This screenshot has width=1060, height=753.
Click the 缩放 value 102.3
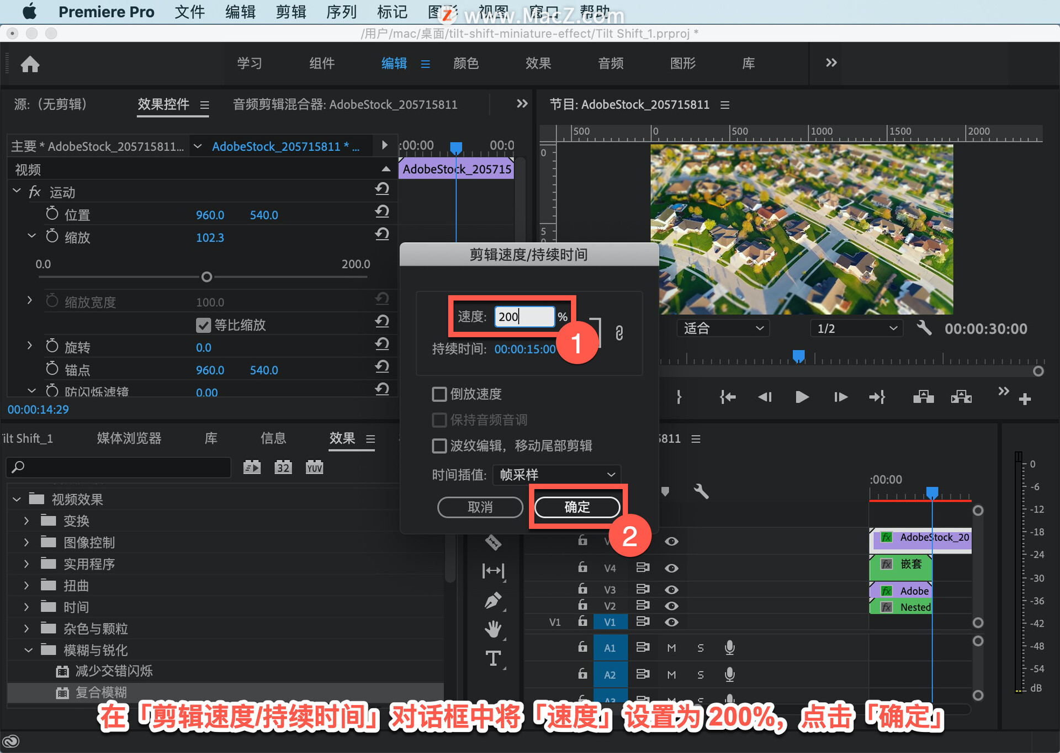(210, 237)
